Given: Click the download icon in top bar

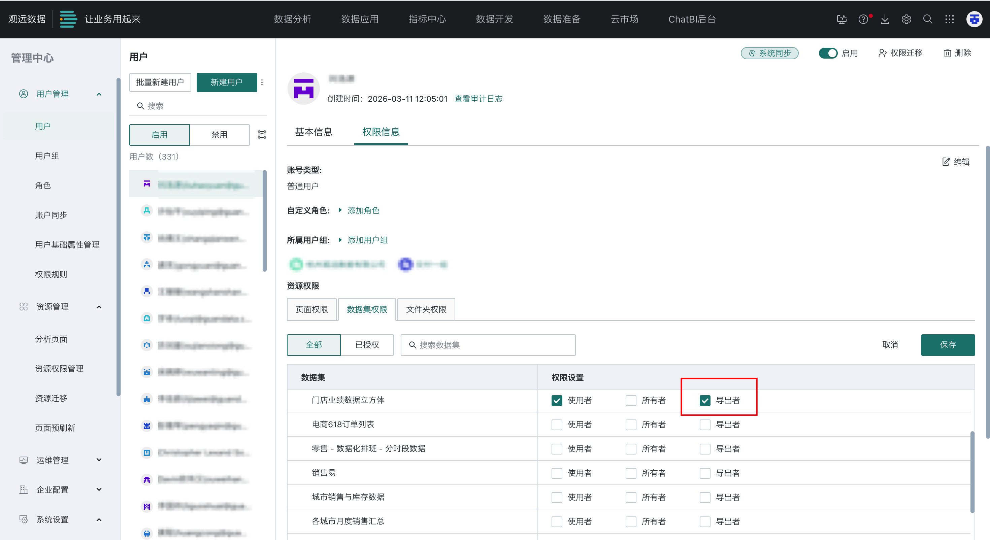Looking at the screenshot, I should click(885, 19).
